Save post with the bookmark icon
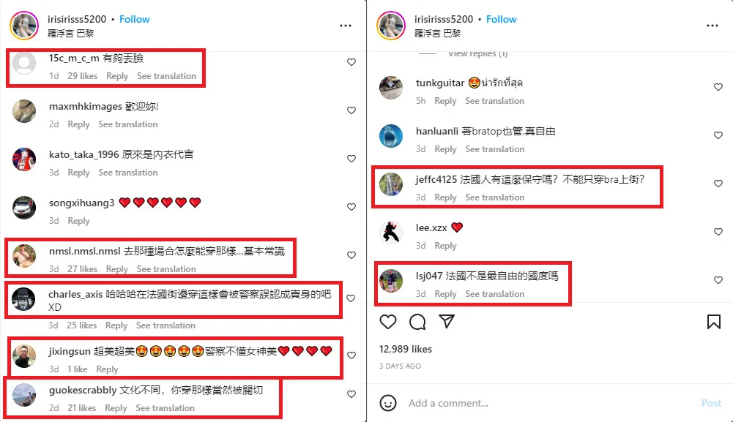Screen dimensions: 733x422 (x=713, y=322)
